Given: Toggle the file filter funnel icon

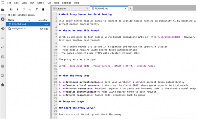Looking at the screenshot, I should point(37,9).
